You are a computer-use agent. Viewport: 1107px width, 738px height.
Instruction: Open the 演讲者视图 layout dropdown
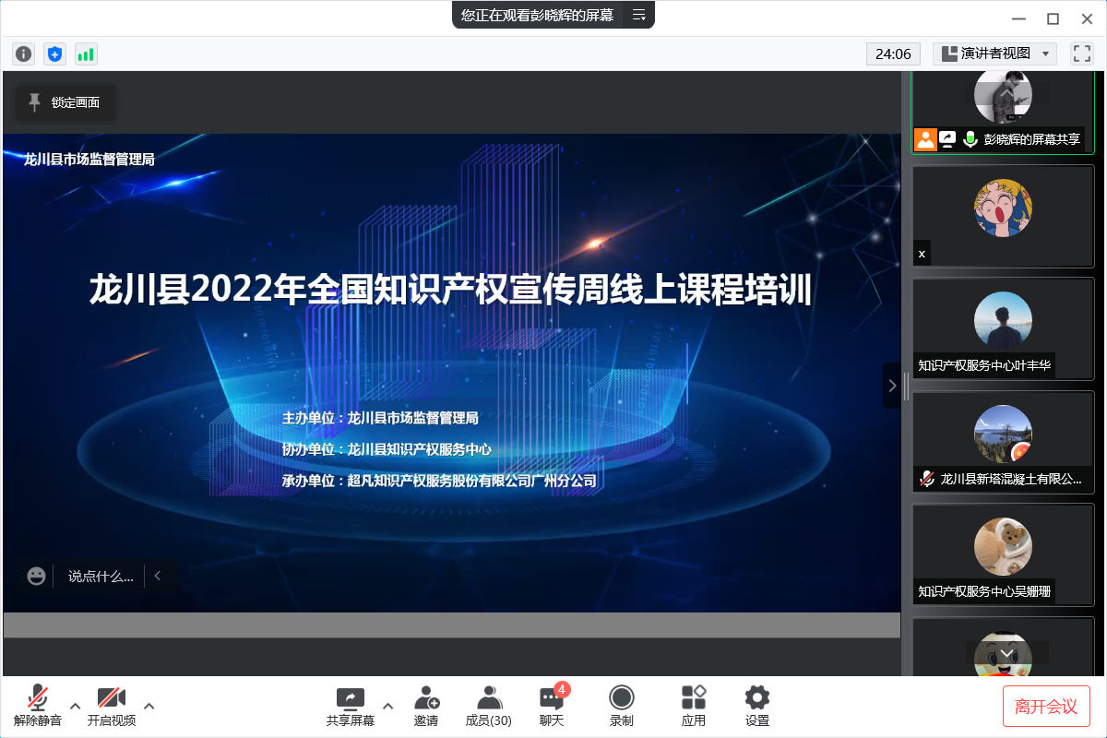pos(994,54)
